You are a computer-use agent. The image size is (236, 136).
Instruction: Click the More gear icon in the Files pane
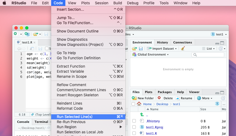pyautogui.click(x=199, y=98)
